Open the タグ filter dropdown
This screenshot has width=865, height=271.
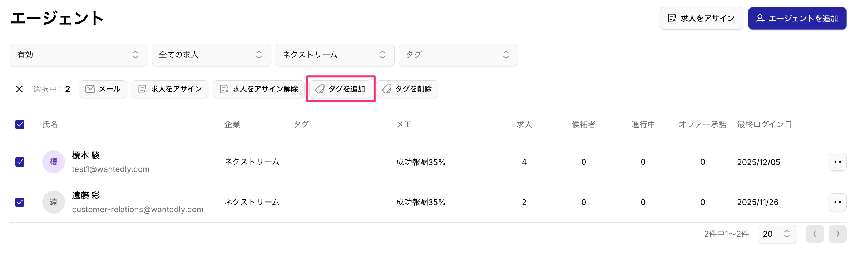(458, 55)
